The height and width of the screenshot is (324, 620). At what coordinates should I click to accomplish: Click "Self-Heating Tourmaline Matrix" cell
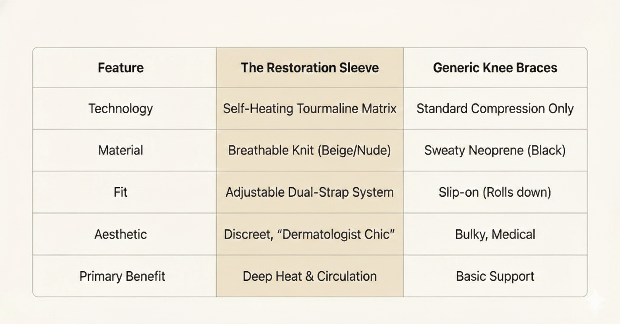(310, 109)
